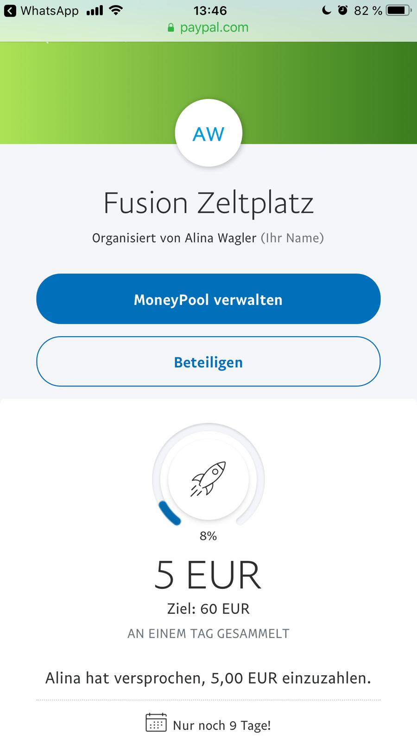
Task: Tap the Do Not Disturb moon icon
Action: point(327,11)
